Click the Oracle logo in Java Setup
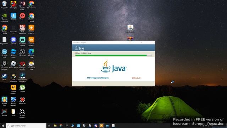This screenshot has width=227, height=128. point(136,78)
